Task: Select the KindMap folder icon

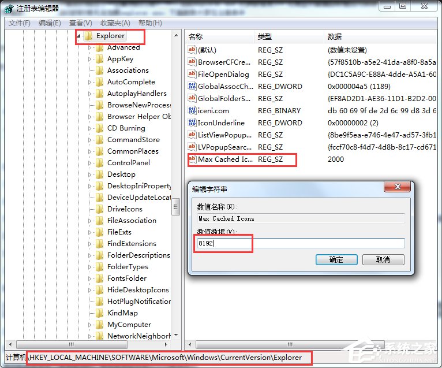Action: coord(99,313)
